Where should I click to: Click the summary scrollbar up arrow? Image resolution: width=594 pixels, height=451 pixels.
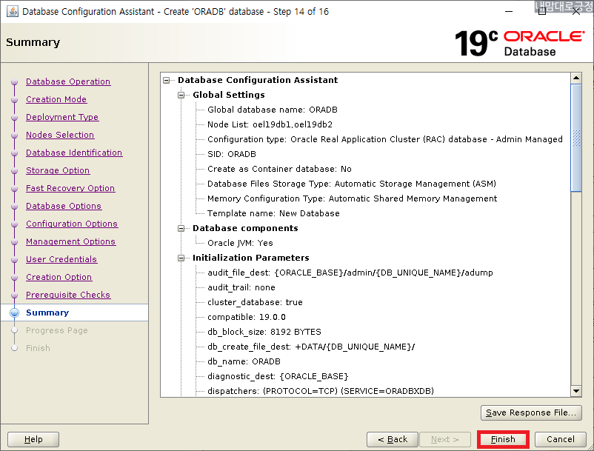[x=576, y=78]
